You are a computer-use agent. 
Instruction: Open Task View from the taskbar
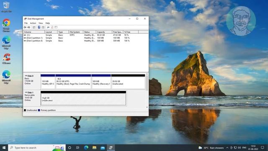click(77, 148)
